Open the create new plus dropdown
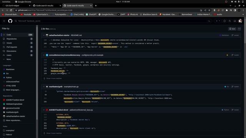 (218, 21)
